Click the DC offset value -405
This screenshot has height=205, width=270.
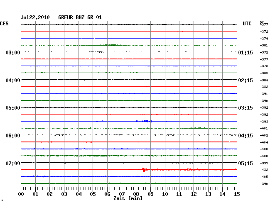pos(264,177)
